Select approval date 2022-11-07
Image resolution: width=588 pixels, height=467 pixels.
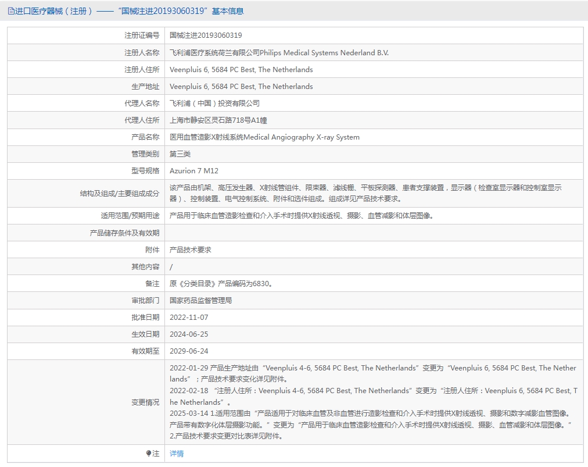189,317
